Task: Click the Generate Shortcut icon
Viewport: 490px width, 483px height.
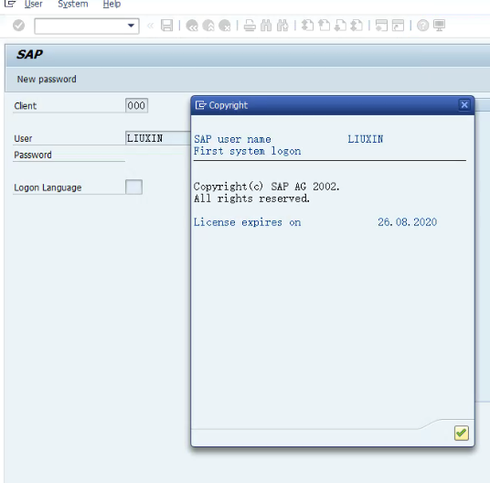Action: (x=399, y=26)
